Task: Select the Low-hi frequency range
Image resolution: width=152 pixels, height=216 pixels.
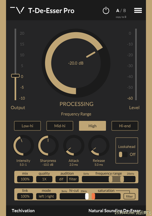Action: [28, 126]
